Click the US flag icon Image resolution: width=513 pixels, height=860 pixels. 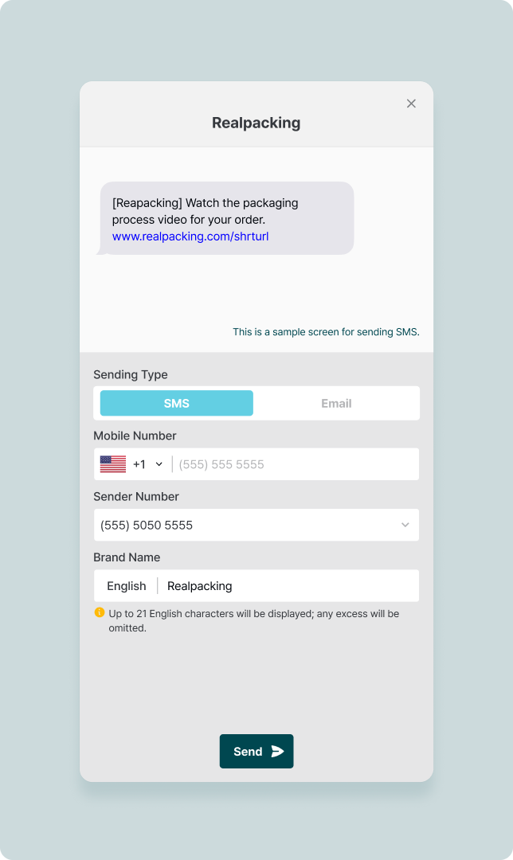coord(113,464)
